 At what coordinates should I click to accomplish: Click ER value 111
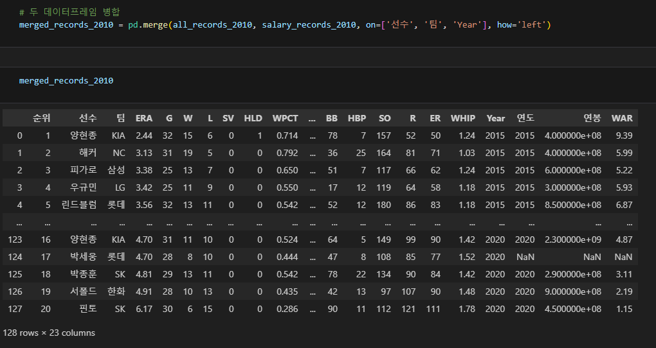click(433, 309)
